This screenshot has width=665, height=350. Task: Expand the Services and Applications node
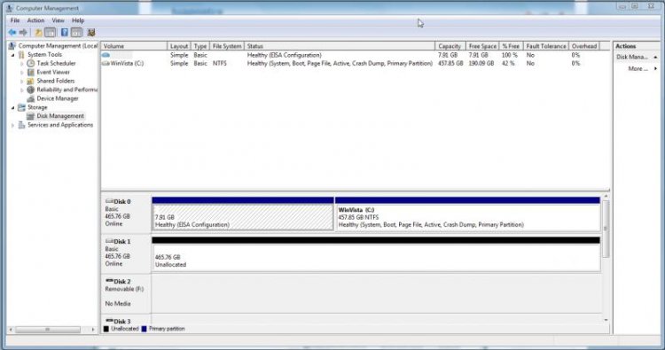tap(12, 126)
